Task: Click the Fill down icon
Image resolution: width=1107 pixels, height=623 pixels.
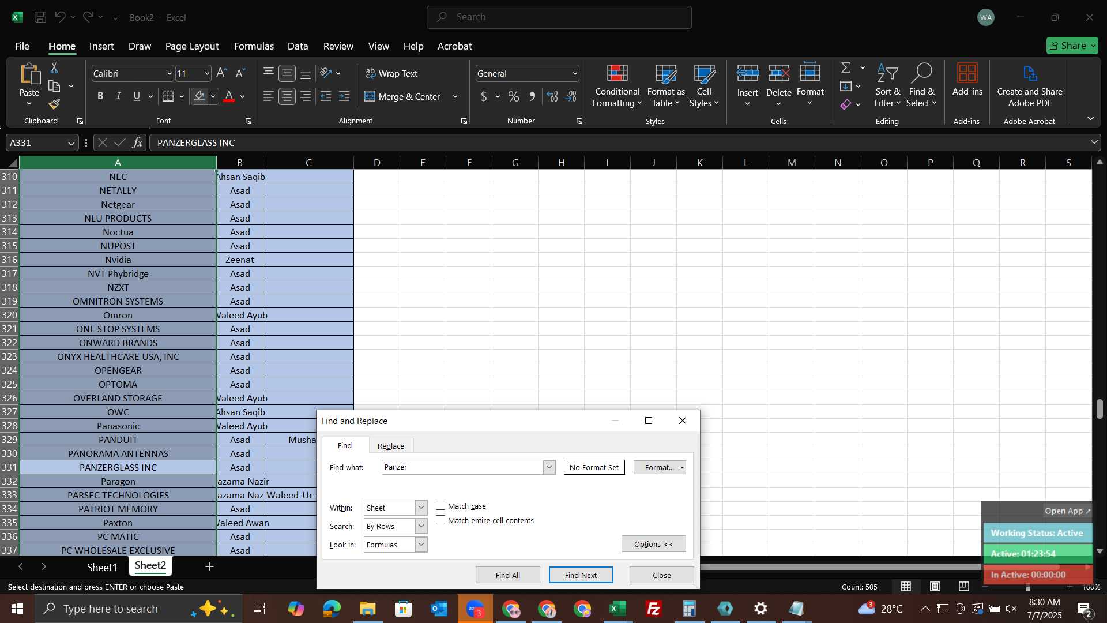Action: (x=846, y=87)
